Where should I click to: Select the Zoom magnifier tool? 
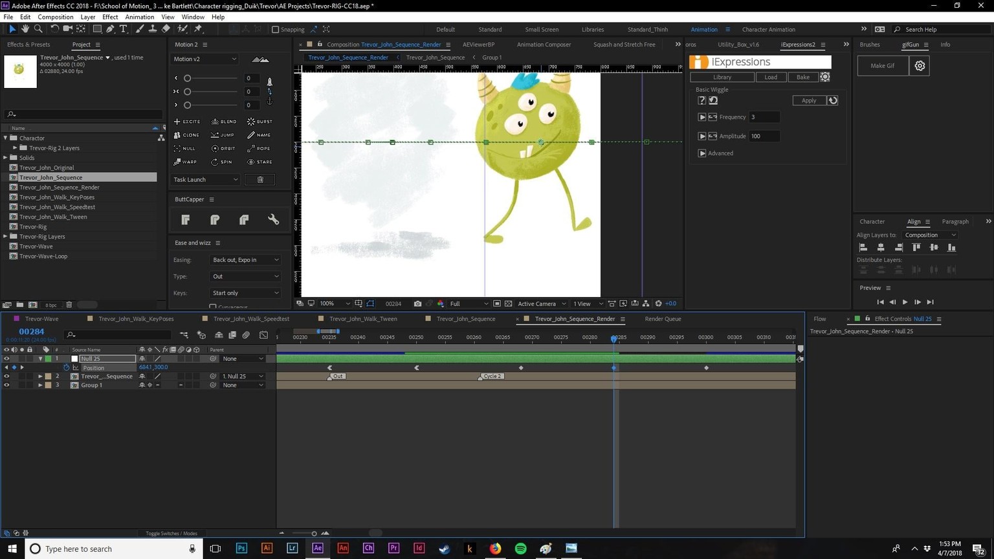coord(38,29)
